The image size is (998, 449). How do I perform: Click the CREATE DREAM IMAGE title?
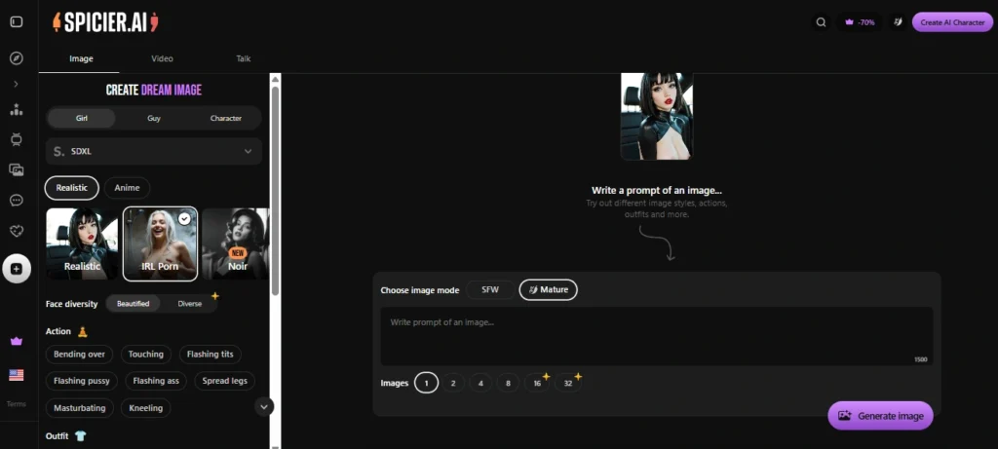[153, 91]
